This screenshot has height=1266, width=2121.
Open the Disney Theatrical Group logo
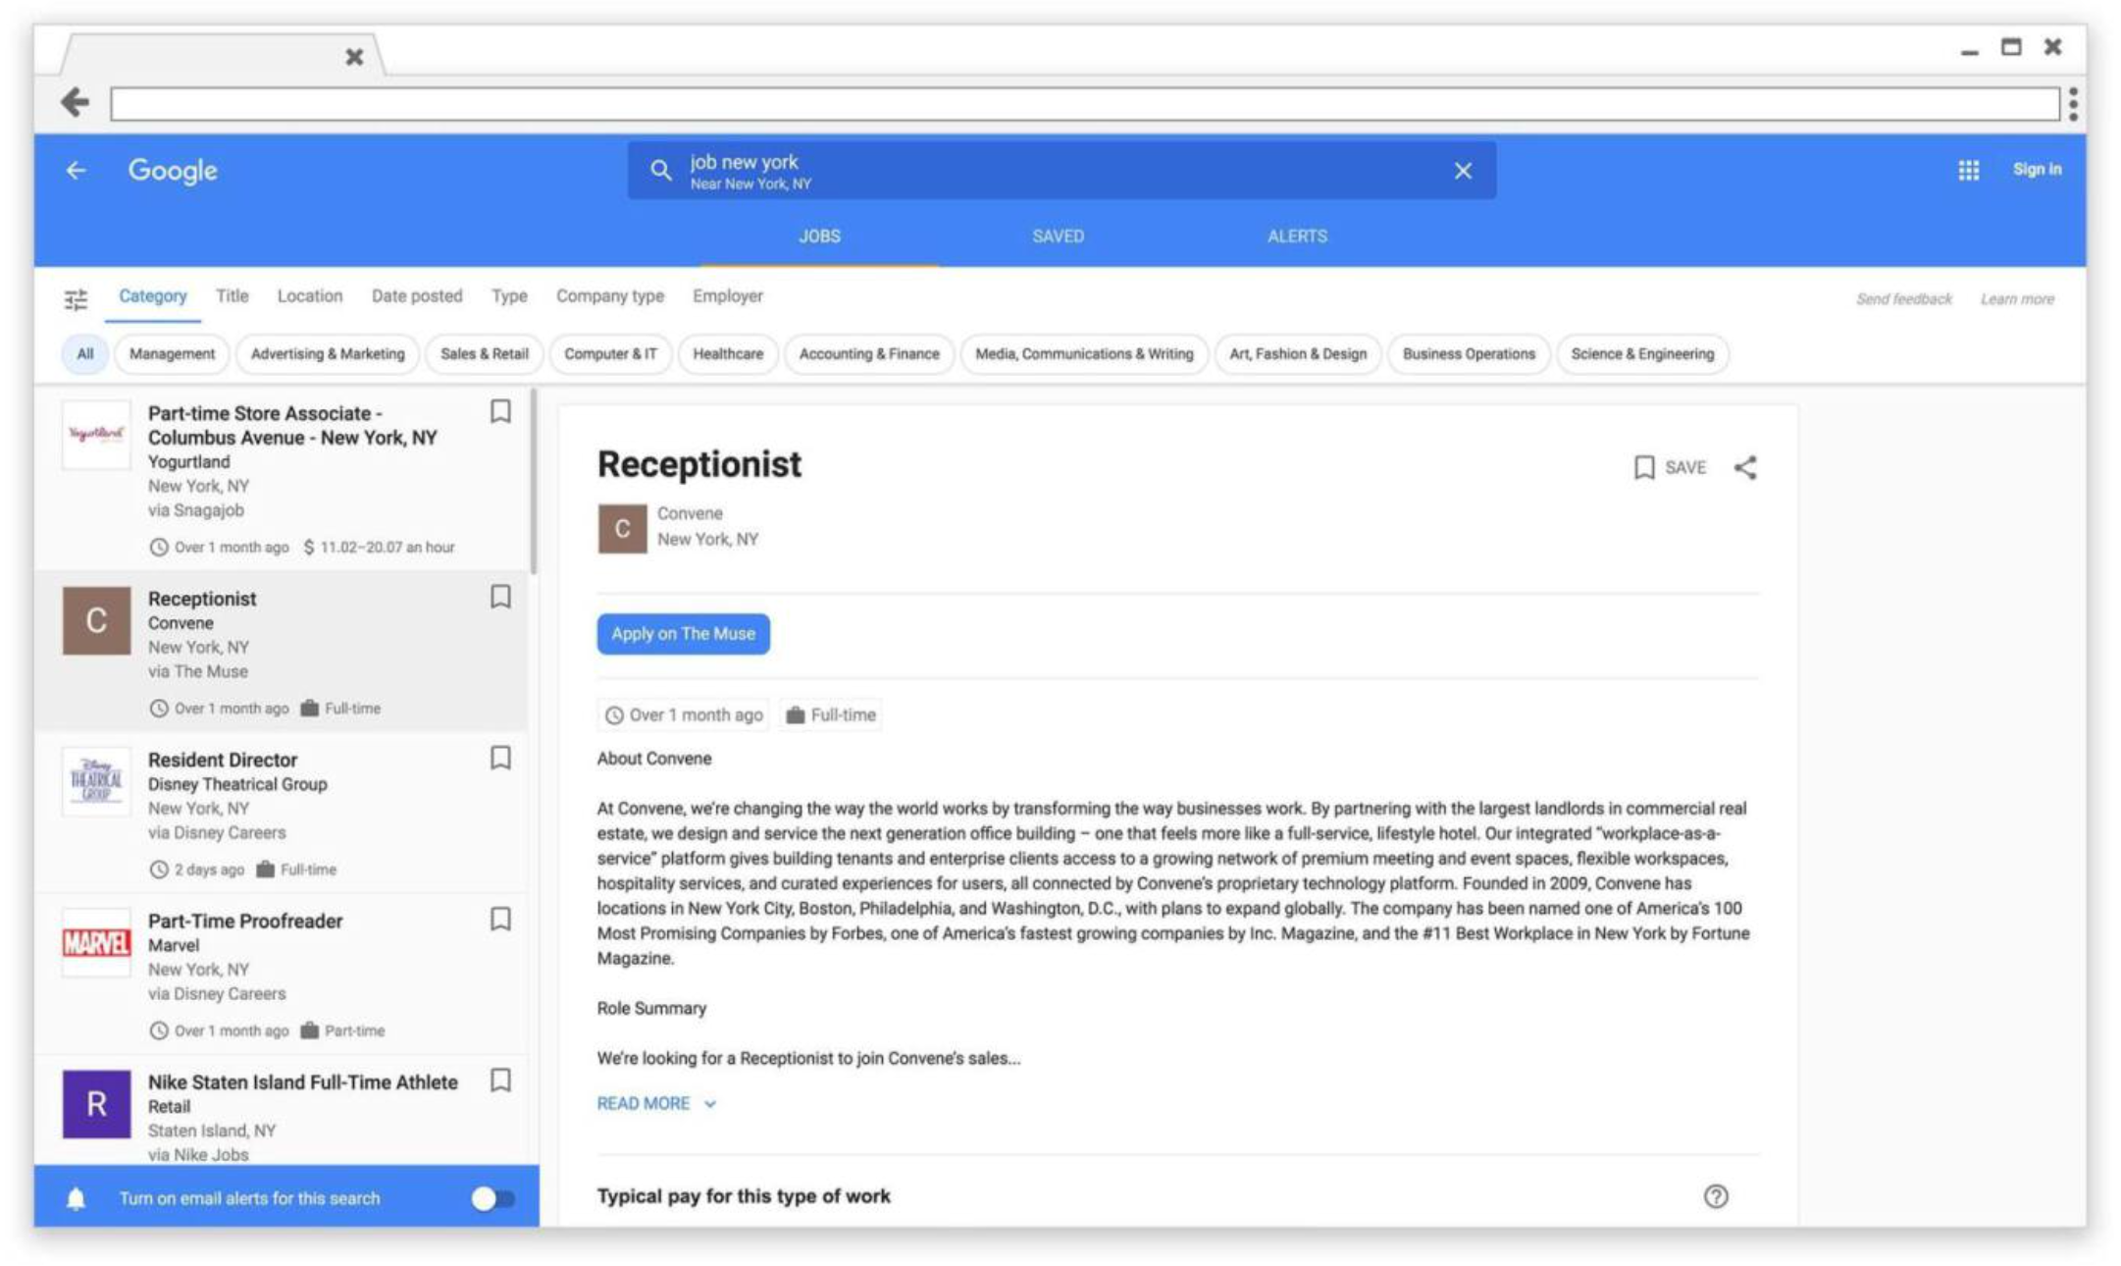click(x=96, y=782)
